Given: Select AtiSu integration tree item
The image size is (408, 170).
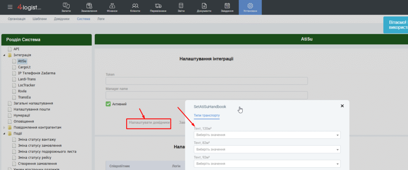Looking at the screenshot, I should pos(22,61).
